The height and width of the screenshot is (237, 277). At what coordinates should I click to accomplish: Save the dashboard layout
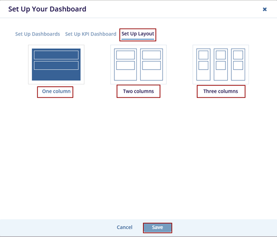157,227
